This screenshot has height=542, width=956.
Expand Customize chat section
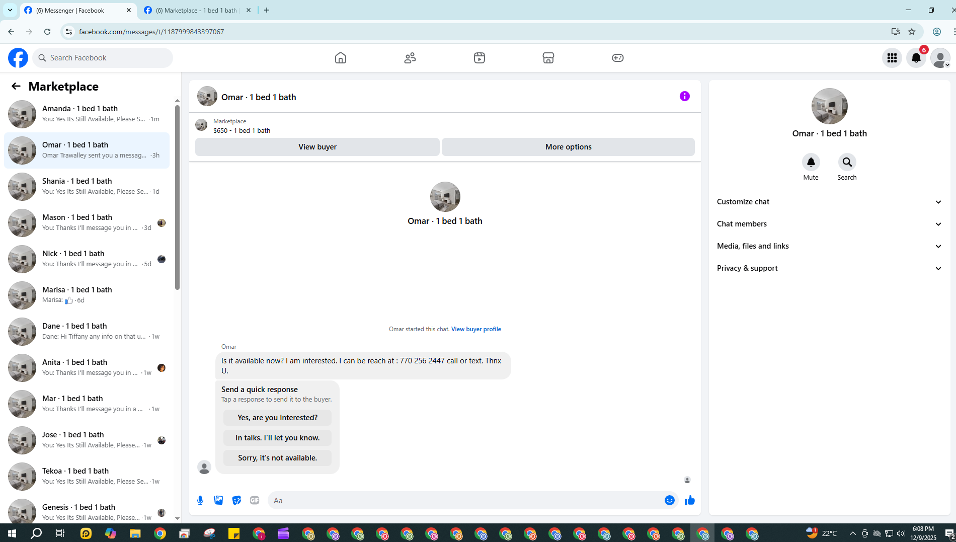coord(829,202)
